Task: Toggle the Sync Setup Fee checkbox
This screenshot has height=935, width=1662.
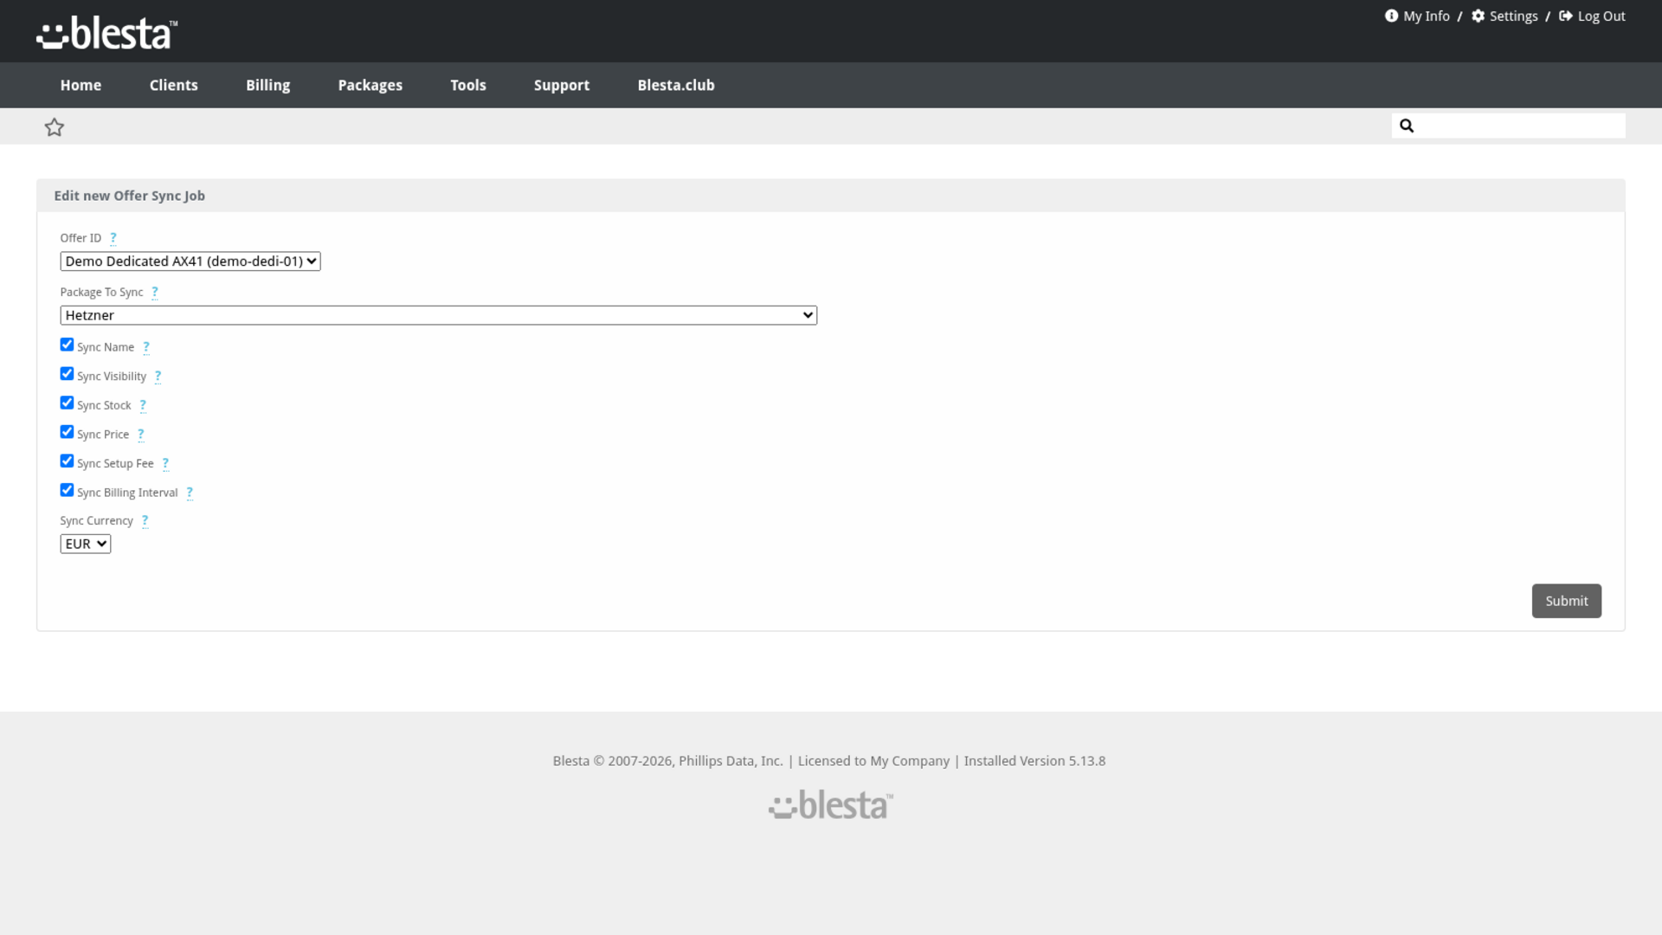Action: pos(67,461)
